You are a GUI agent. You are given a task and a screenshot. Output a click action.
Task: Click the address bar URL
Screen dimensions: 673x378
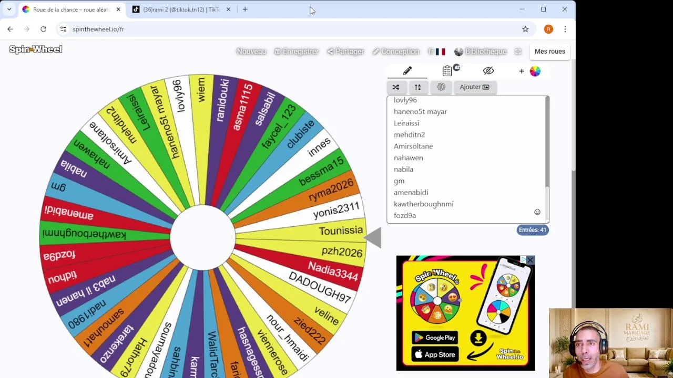tap(98, 29)
